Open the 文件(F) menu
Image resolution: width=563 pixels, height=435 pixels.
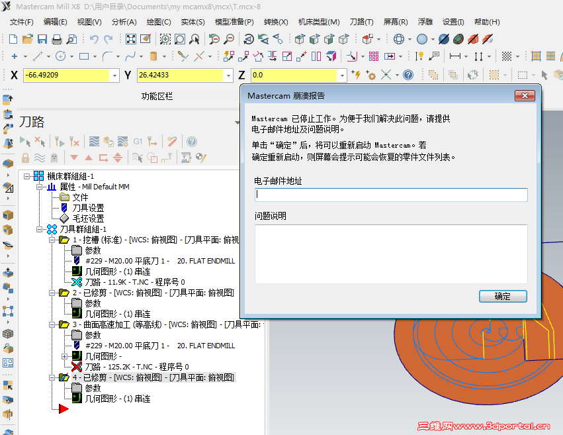(22, 22)
